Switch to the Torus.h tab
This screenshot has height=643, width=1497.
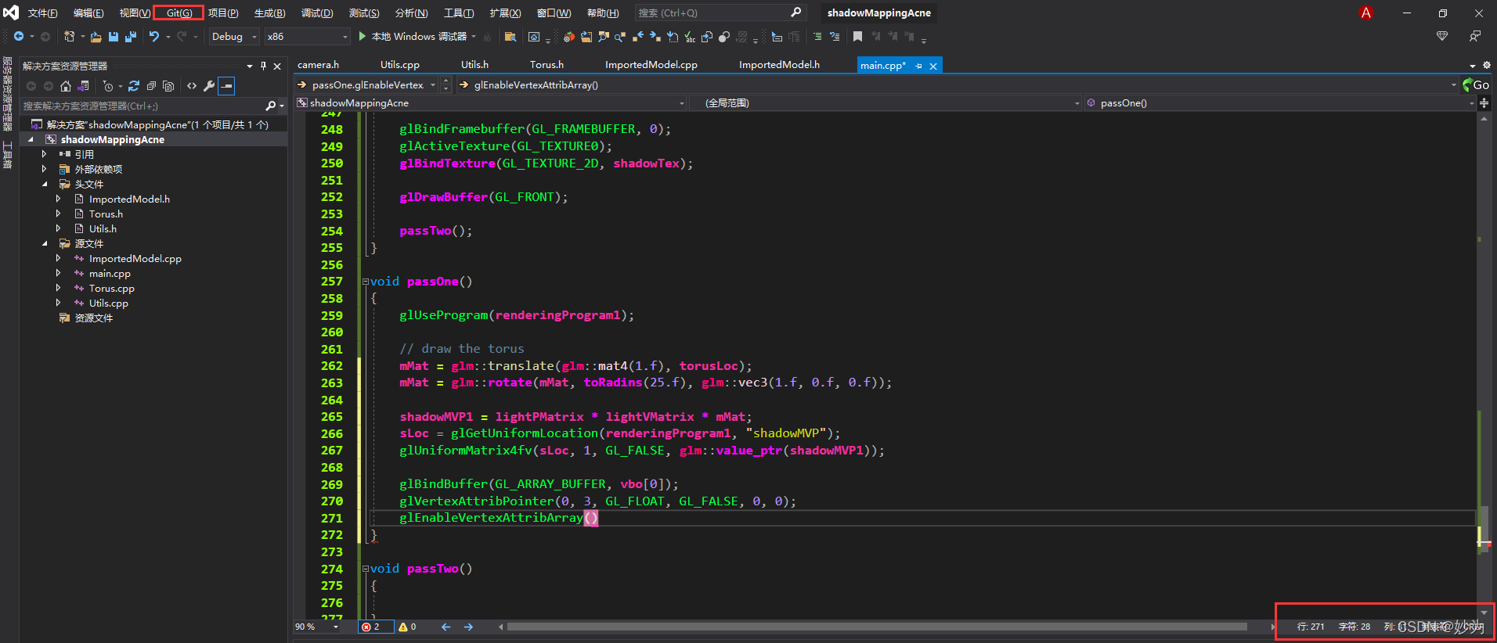[x=546, y=65]
